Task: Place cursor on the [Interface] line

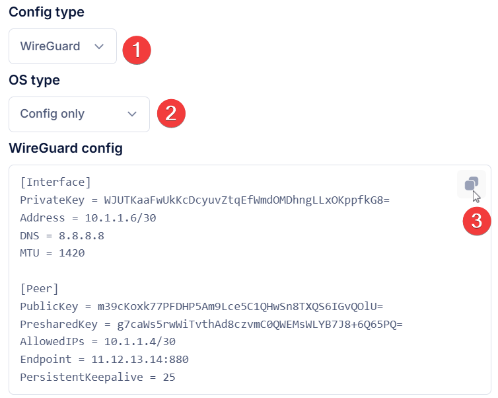Action: tap(55, 182)
